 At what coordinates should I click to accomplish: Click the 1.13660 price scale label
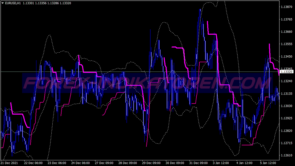tap(287, 32)
